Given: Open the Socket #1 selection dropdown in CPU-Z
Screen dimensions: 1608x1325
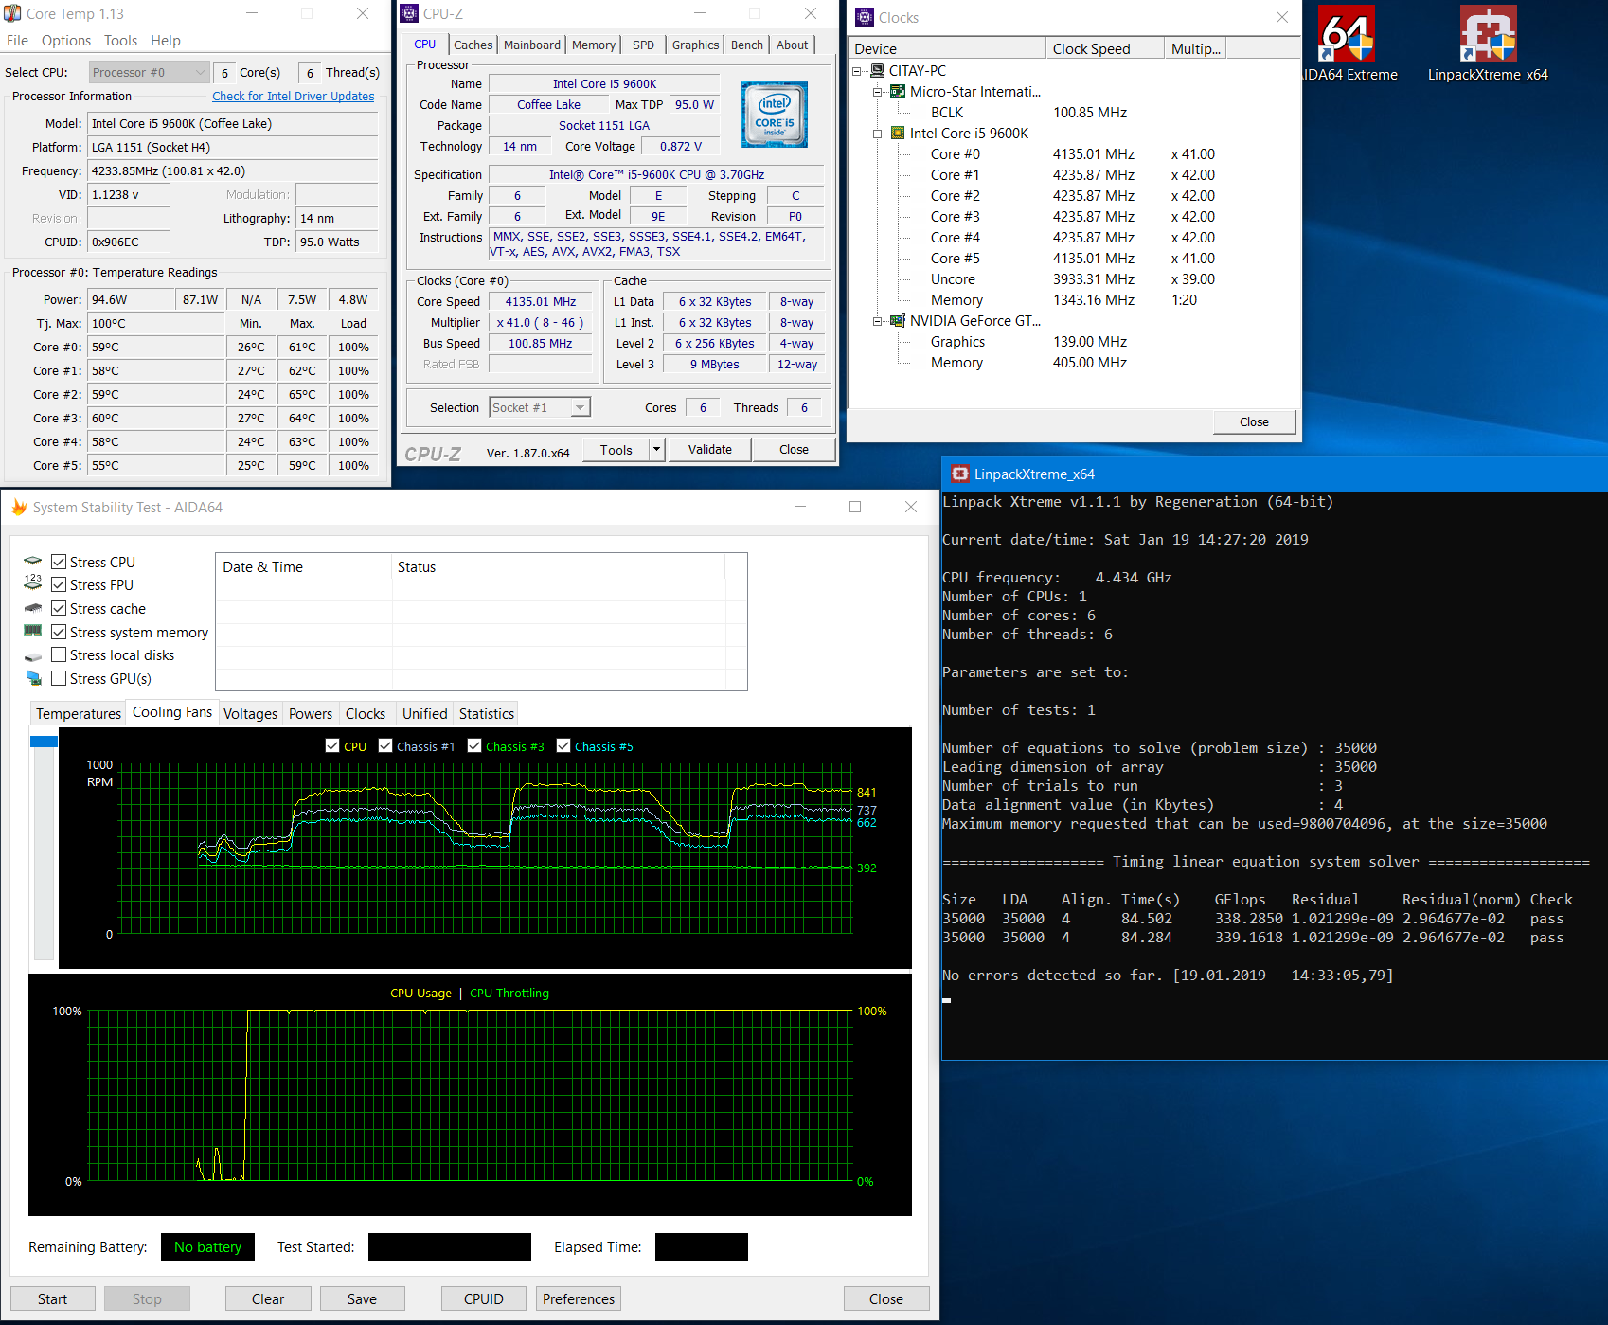Looking at the screenshot, I should tap(540, 407).
